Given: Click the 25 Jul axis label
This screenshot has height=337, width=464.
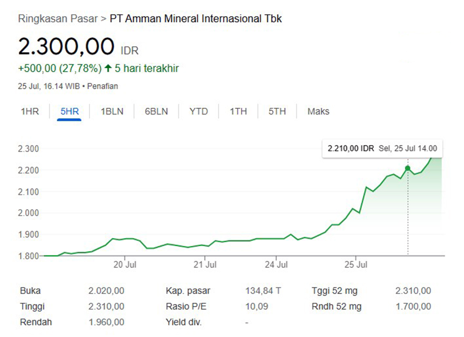Looking at the screenshot, I should tap(356, 265).
